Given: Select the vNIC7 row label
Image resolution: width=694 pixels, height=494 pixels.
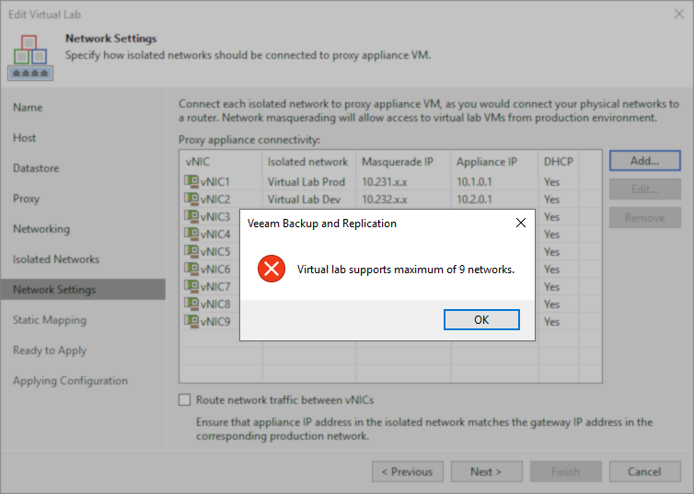Looking at the screenshot, I should pos(215,287).
